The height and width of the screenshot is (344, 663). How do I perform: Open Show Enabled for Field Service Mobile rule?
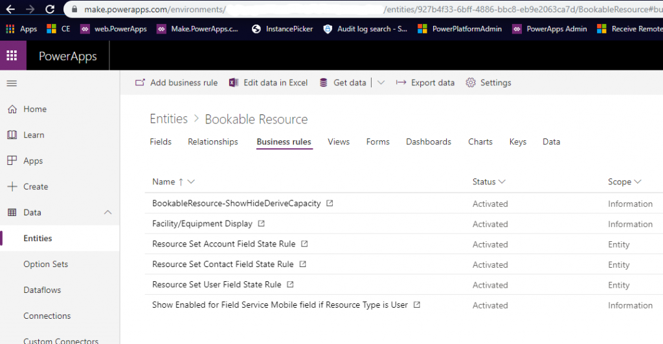280,305
